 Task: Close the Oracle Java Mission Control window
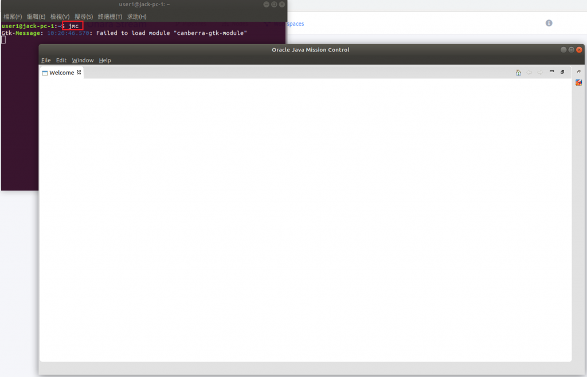tap(579, 50)
